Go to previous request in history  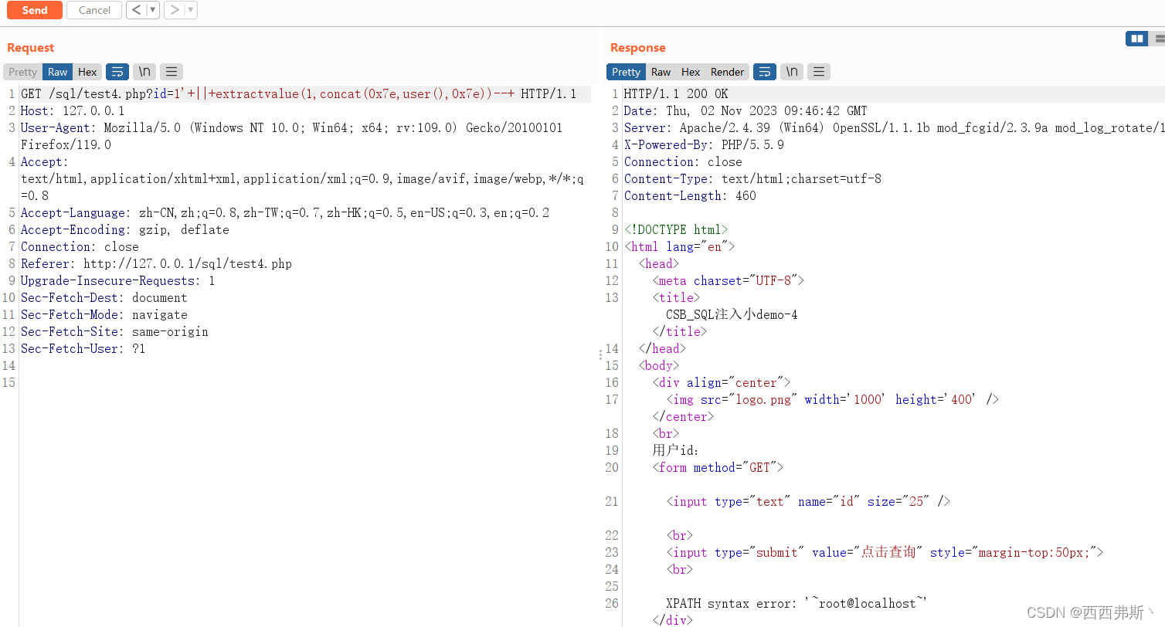coord(136,10)
